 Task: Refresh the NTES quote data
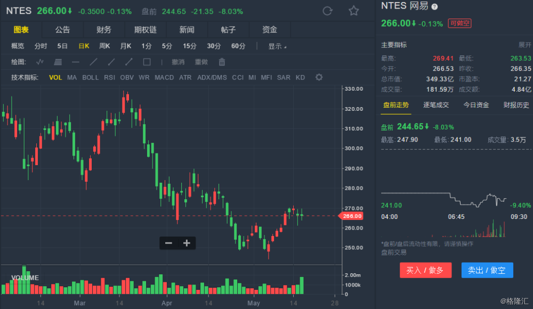tap(327, 11)
